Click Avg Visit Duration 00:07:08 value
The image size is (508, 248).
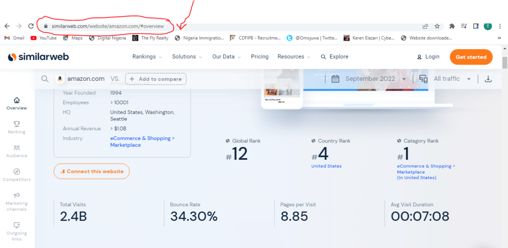(420, 217)
